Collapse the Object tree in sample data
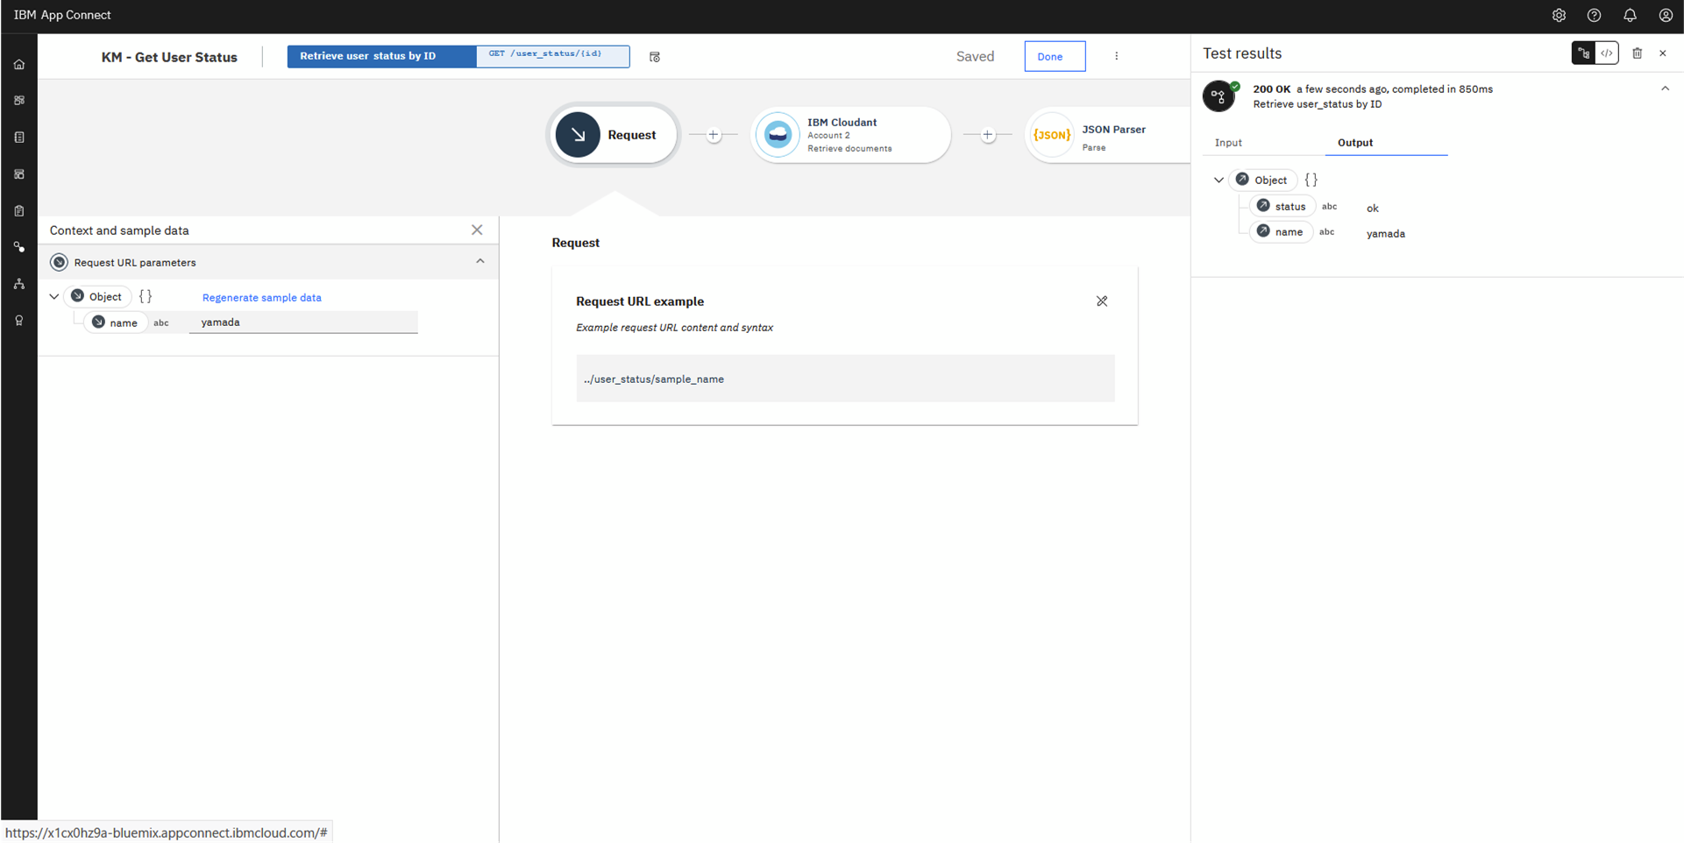The width and height of the screenshot is (1684, 843). click(x=54, y=296)
